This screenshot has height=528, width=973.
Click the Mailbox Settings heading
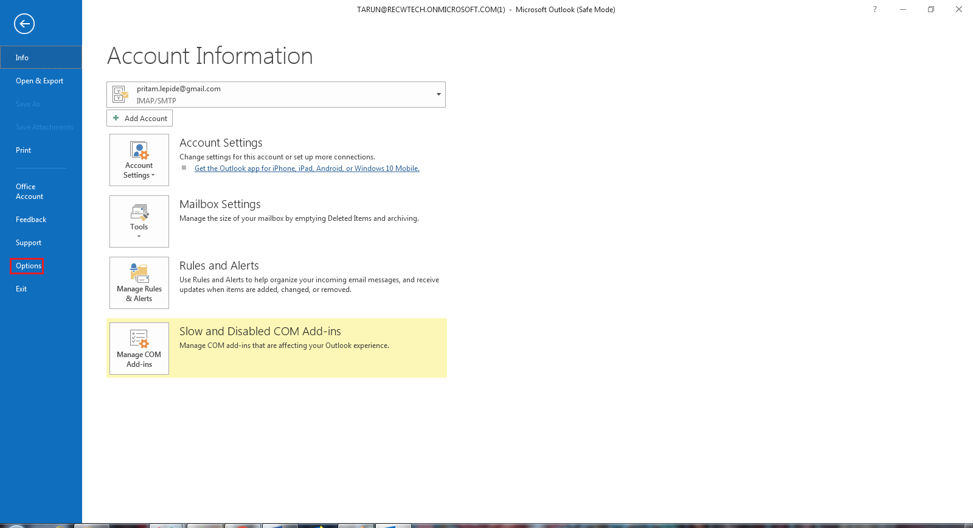point(220,204)
